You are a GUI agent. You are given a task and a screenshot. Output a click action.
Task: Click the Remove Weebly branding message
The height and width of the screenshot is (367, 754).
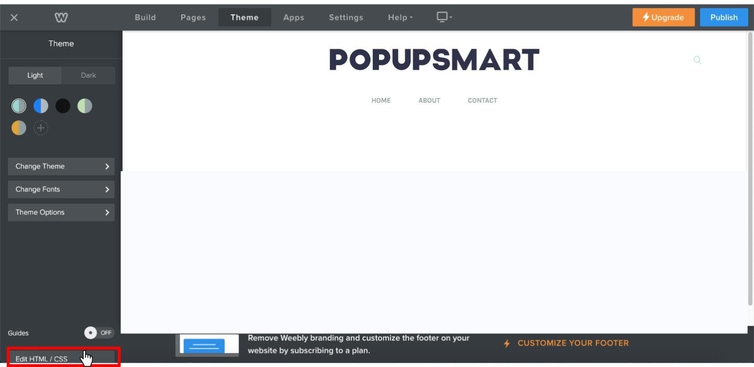coord(359,344)
